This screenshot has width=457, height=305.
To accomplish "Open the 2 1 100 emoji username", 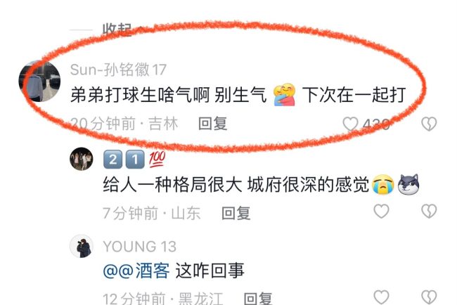I will click(134, 160).
